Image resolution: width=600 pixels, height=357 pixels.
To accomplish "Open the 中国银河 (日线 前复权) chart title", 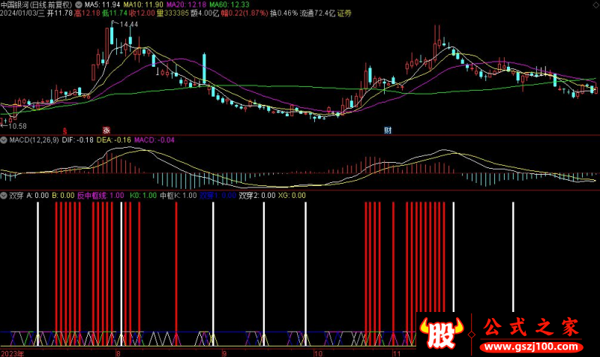I will (x=37, y=4).
